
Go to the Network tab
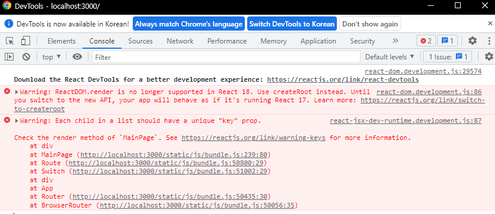coord(180,41)
